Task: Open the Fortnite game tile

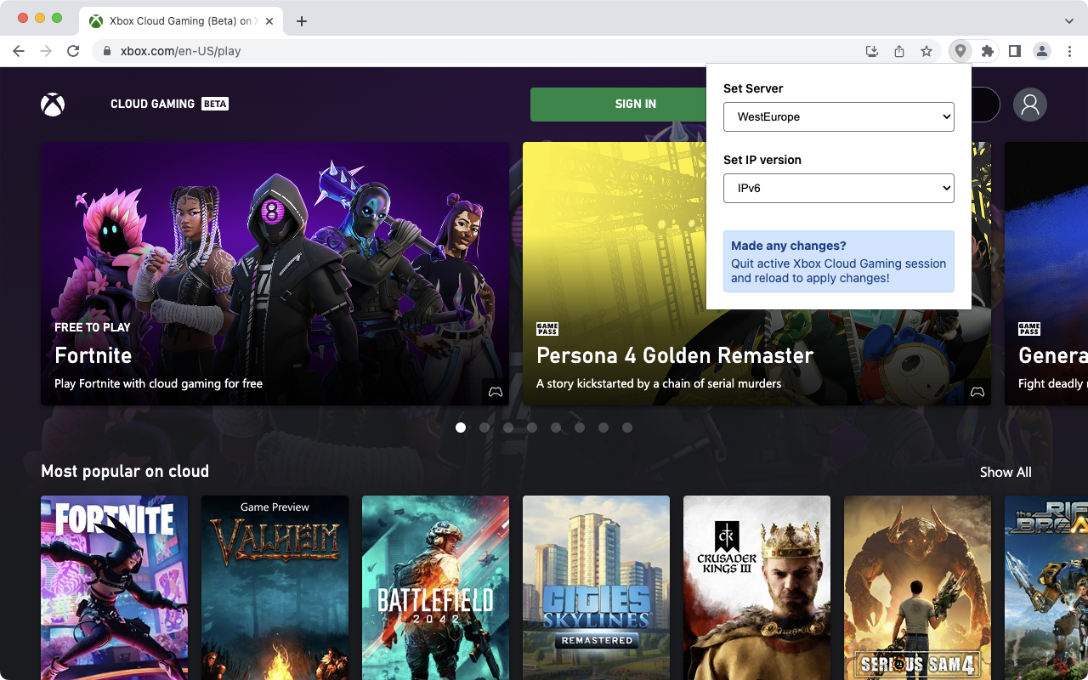Action: tap(114, 587)
